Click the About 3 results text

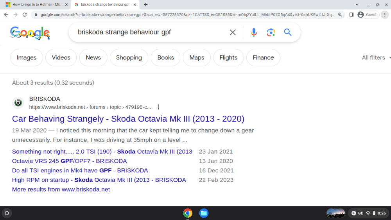[53, 83]
